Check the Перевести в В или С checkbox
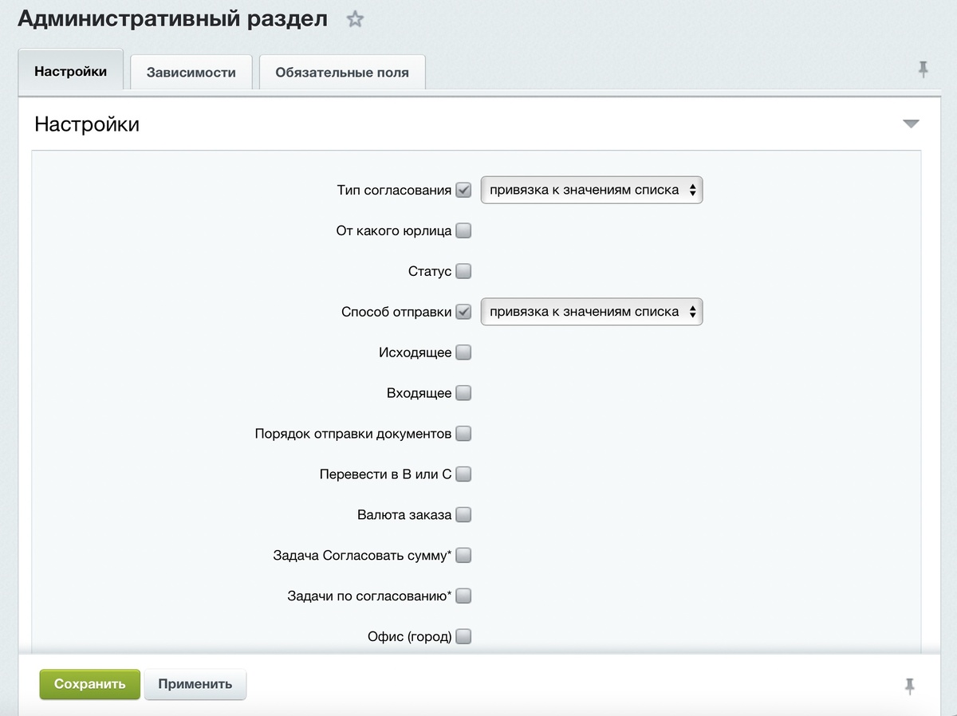 tap(463, 474)
